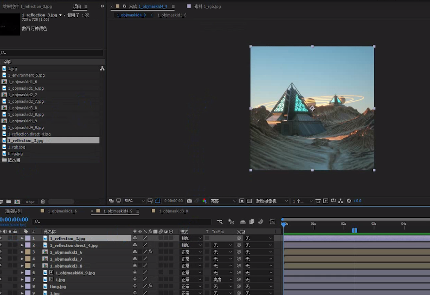Toggle the mask and shape path visibility
This screenshot has width=430, height=295.
click(x=158, y=201)
